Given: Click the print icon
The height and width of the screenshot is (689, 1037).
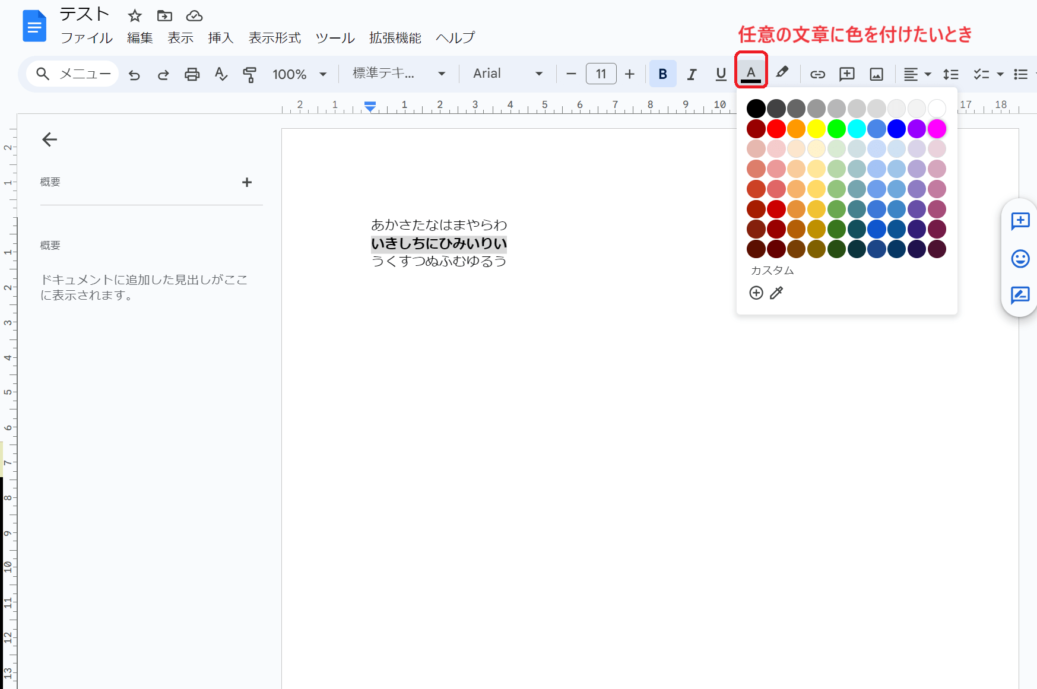Looking at the screenshot, I should tap(192, 74).
